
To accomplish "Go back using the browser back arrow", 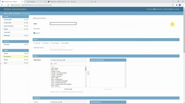I will pos(2,5).
